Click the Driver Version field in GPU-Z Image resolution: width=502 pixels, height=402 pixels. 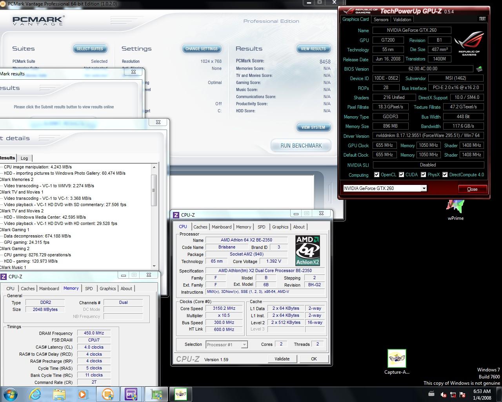click(x=428, y=136)
